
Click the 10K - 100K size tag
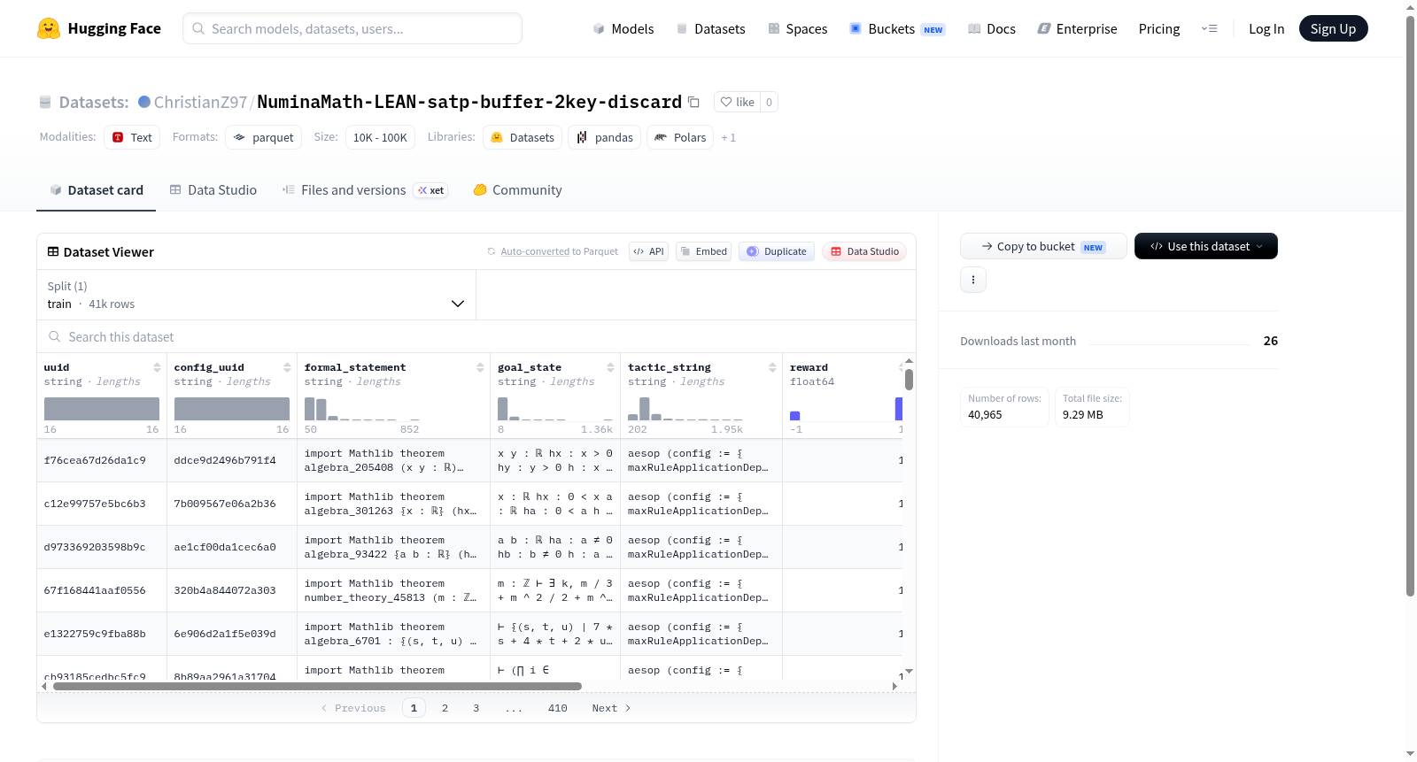(x=380, y=137)
